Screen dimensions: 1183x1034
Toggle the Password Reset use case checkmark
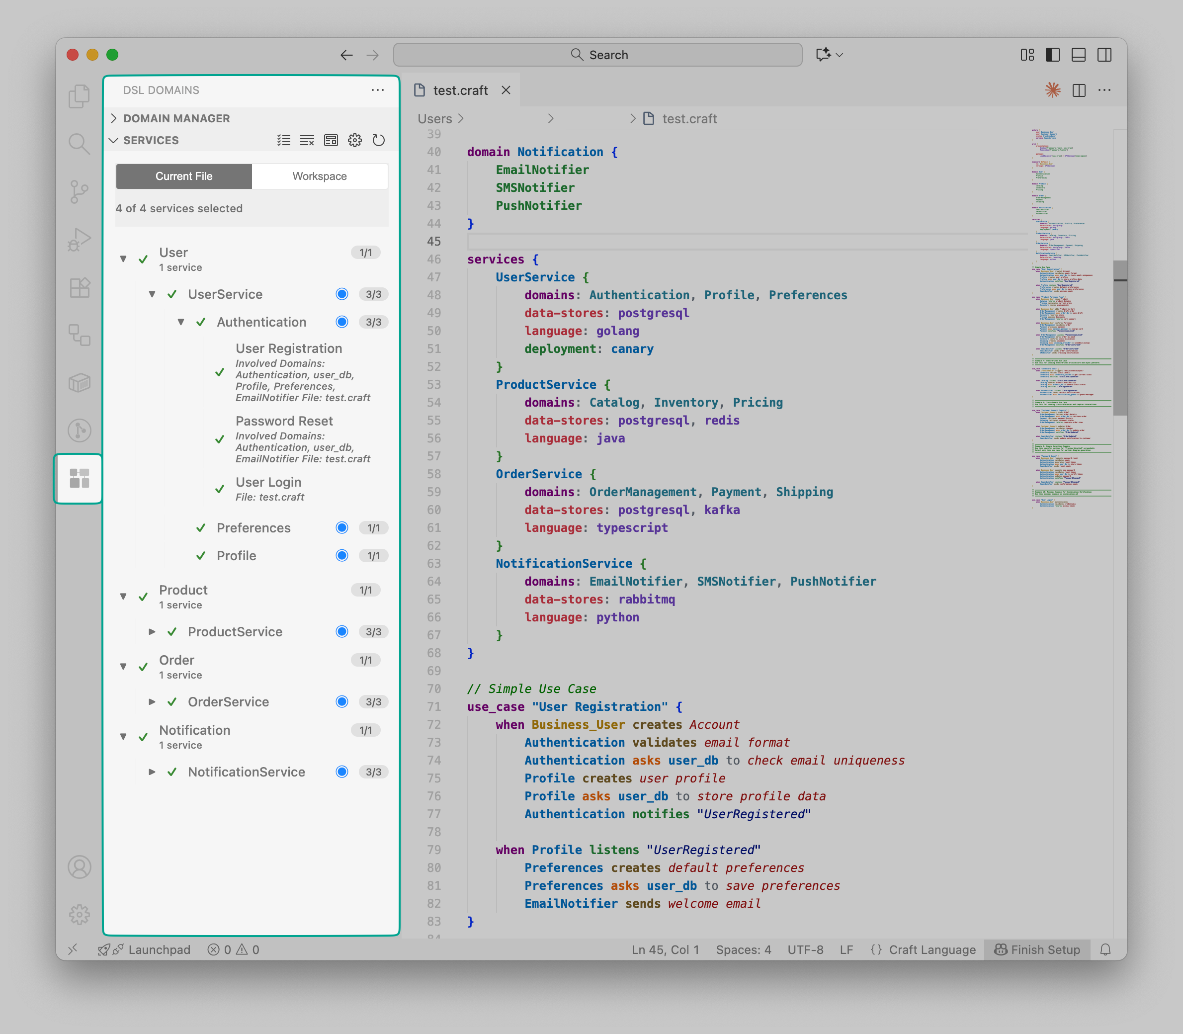[x=220, y=439]
